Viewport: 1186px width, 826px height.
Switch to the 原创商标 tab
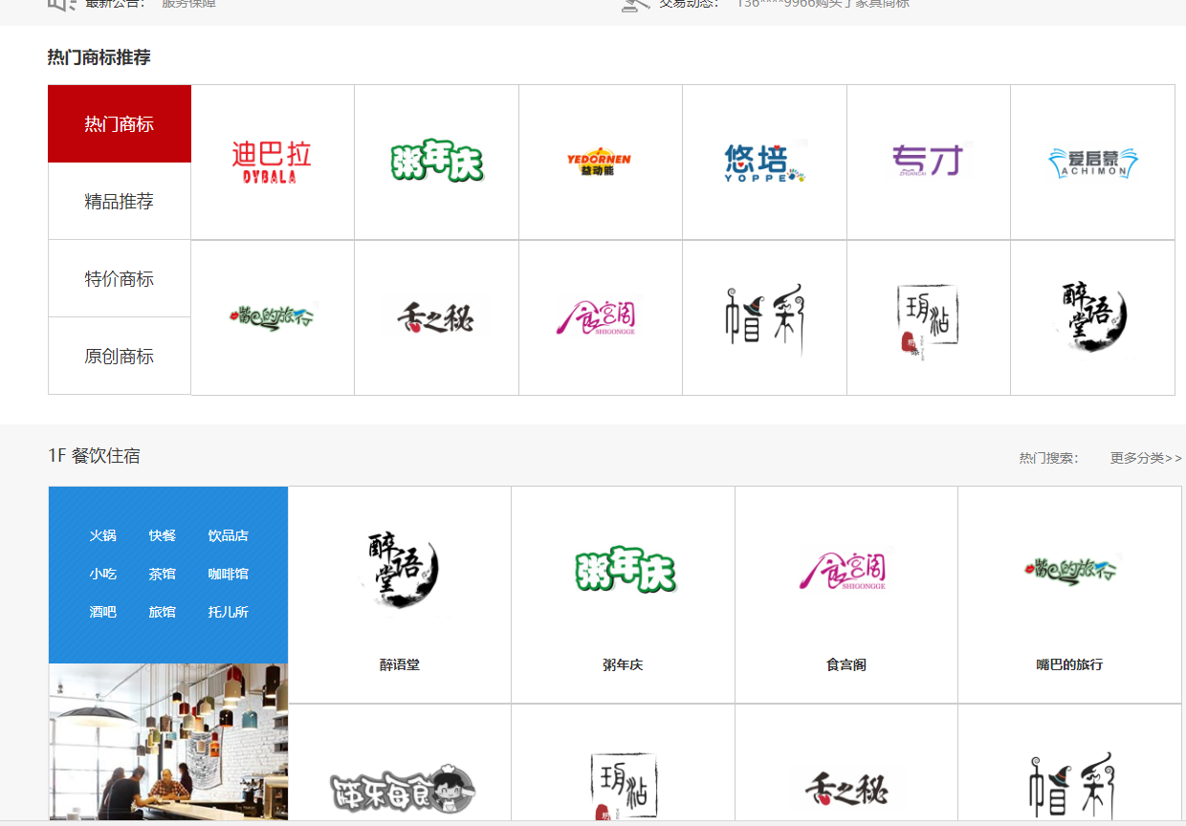tap(120, 357)
